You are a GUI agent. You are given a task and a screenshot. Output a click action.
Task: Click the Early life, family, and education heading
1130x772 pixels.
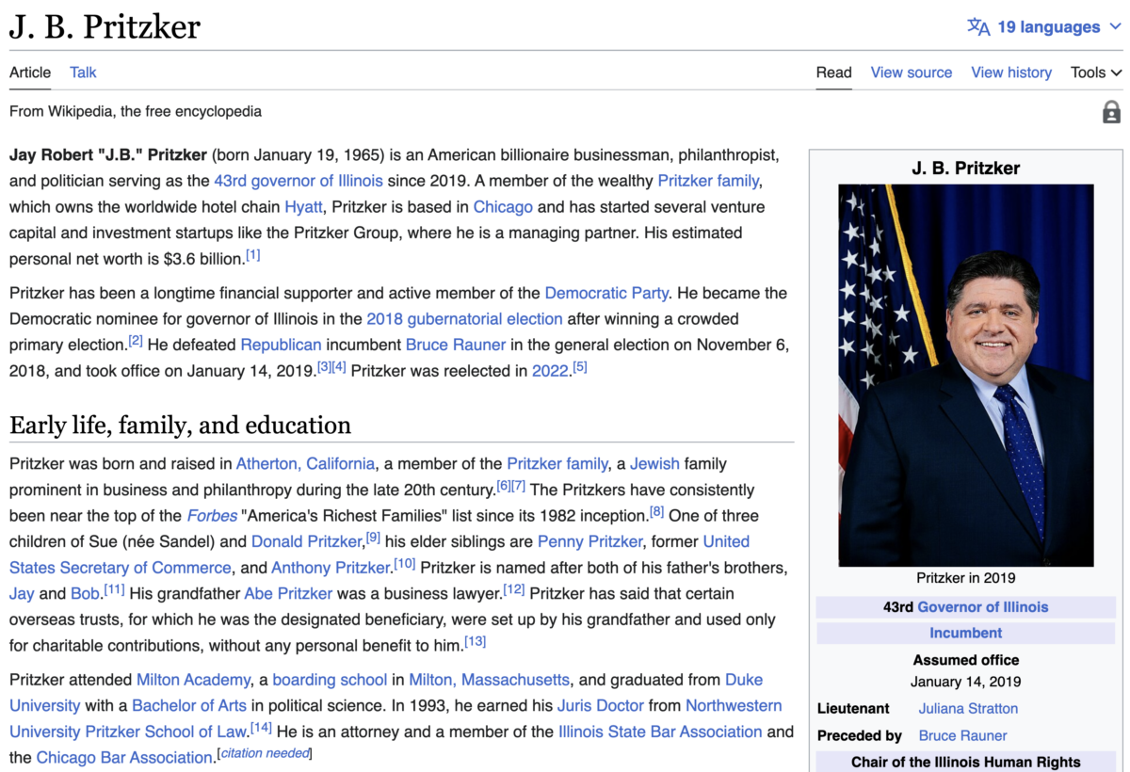click(x=180, y=425)
